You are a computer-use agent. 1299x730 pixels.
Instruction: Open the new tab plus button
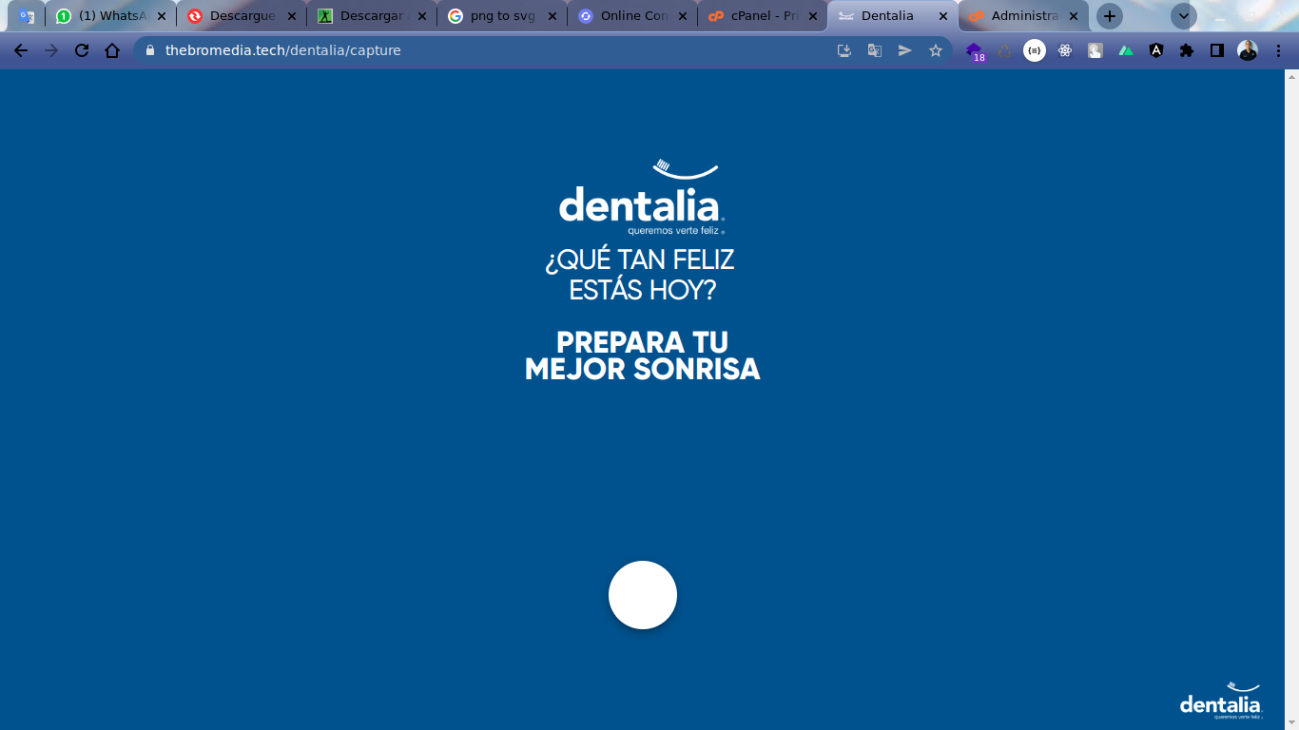click(1110, 15)
